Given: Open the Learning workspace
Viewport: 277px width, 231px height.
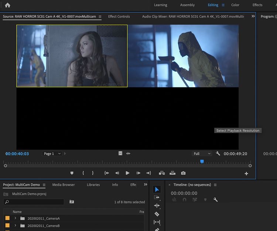Looking at the screenshot, I should click(x=160, y=5).
